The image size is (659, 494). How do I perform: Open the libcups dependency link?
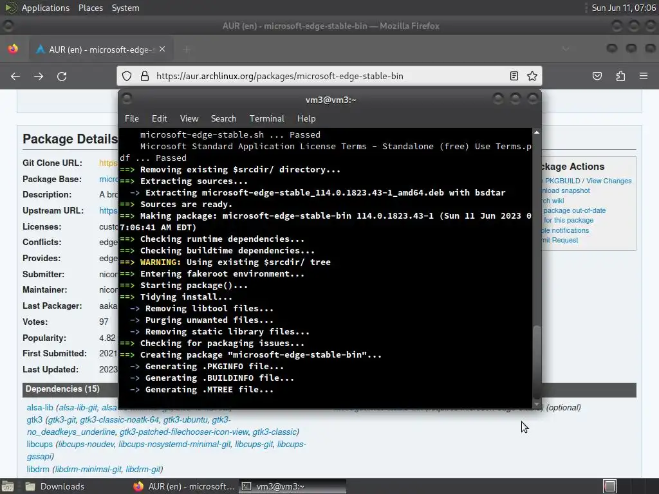[x=39, y=444]
